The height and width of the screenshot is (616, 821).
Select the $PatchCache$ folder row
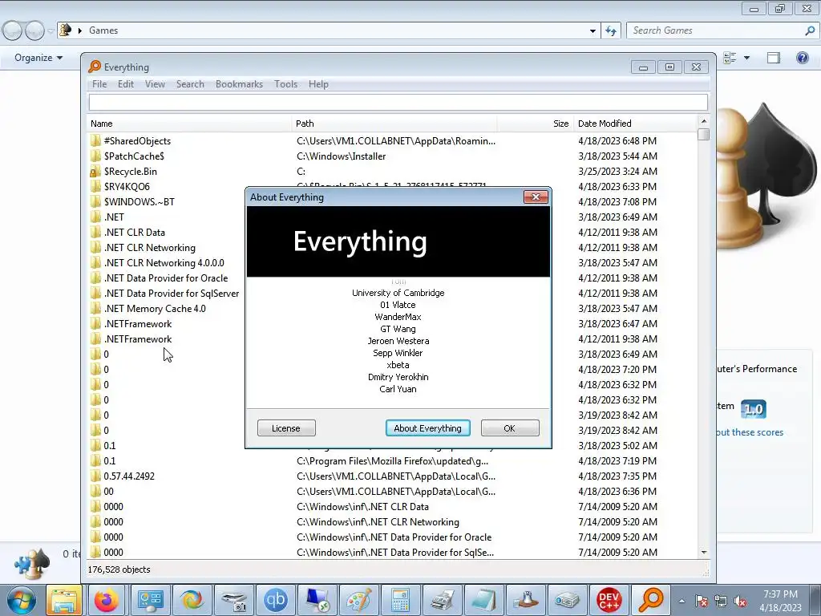point(392,156)
